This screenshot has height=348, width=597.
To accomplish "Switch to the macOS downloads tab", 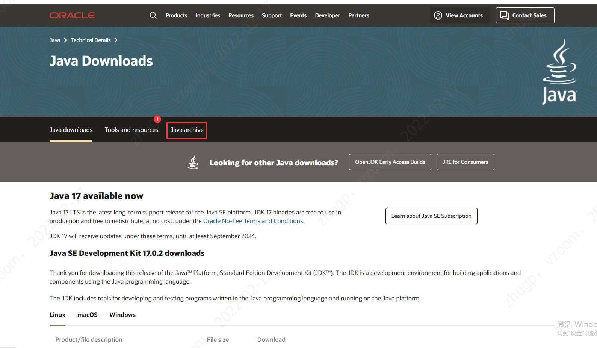I will [x=88, y=315].
